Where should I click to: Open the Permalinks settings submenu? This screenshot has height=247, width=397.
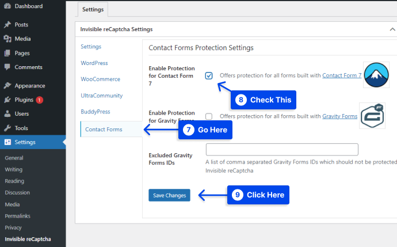17,216
